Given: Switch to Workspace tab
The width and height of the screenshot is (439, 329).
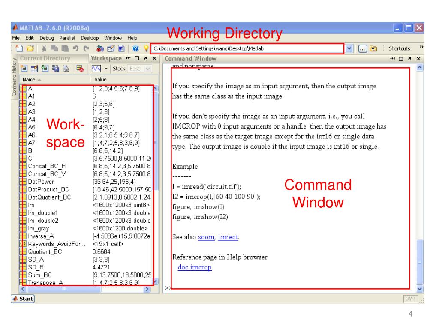Looking at the screenshot, I should 106,58.
